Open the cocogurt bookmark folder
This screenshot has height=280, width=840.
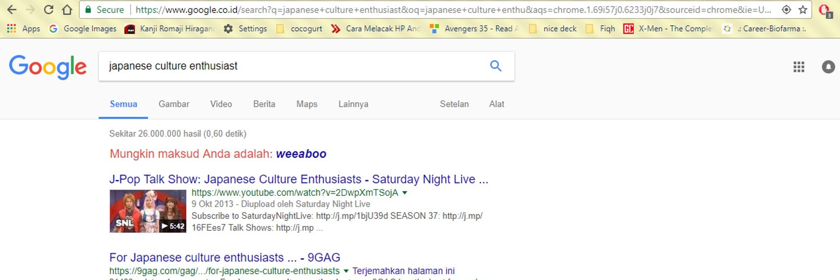click(299, 29)
